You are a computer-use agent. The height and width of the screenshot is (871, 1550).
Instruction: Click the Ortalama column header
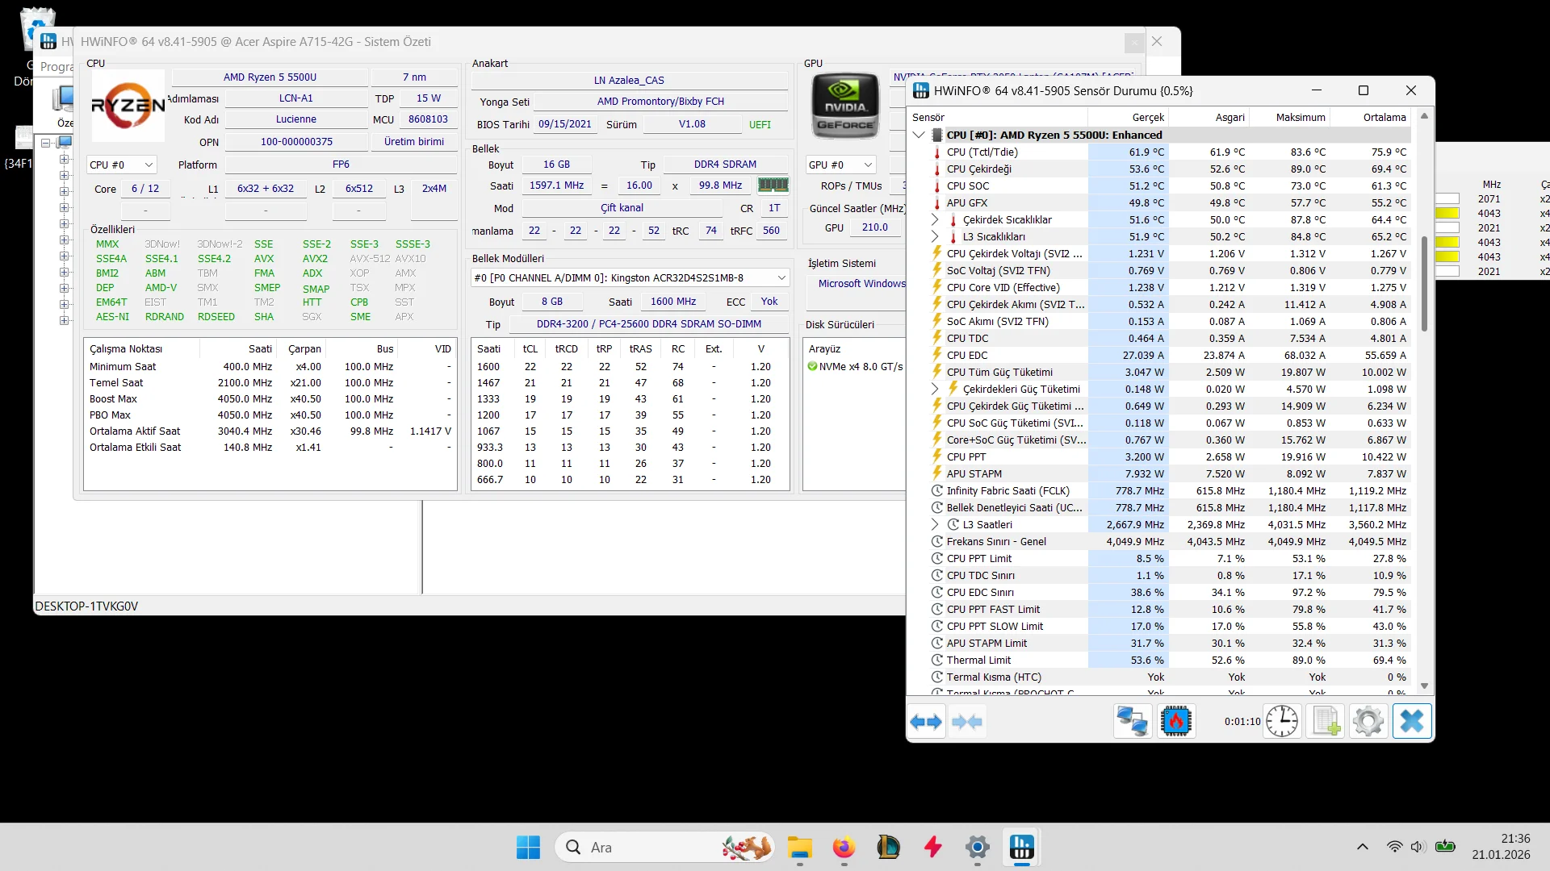1384,117
